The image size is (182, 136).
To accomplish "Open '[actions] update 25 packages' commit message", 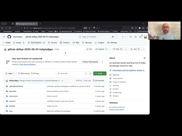I will 59,111.
